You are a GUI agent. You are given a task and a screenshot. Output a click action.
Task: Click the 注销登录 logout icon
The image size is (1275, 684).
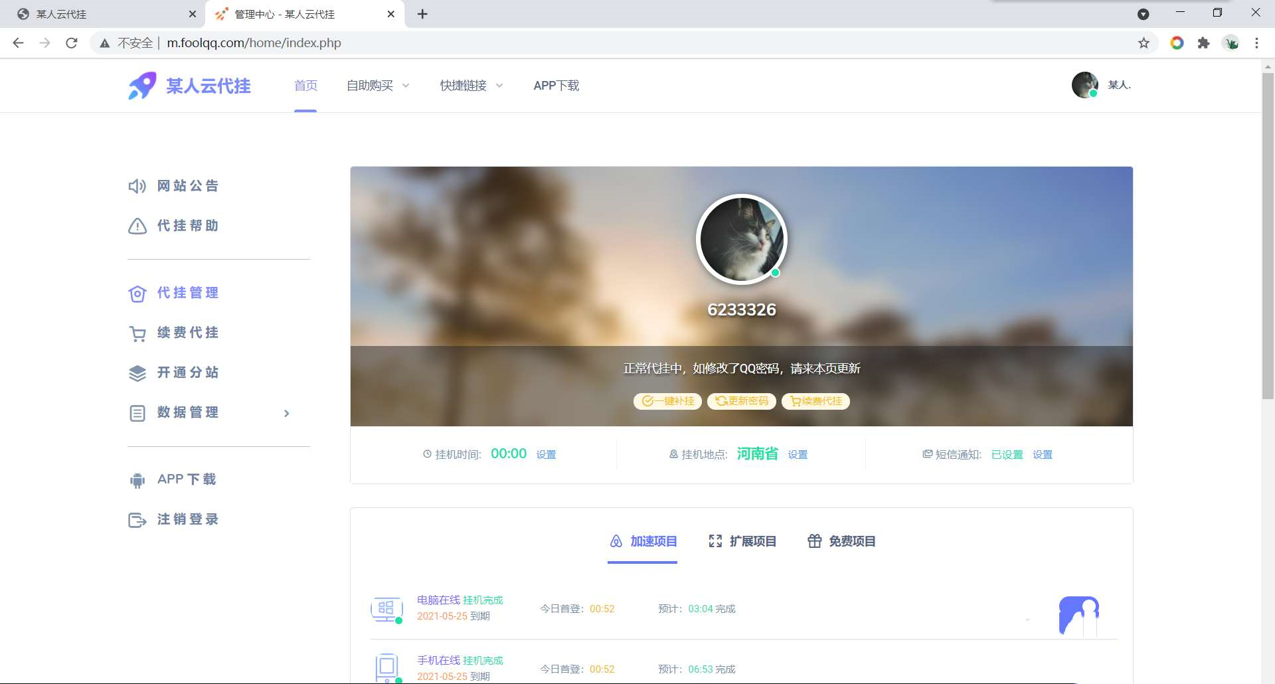tap(137, 520)
